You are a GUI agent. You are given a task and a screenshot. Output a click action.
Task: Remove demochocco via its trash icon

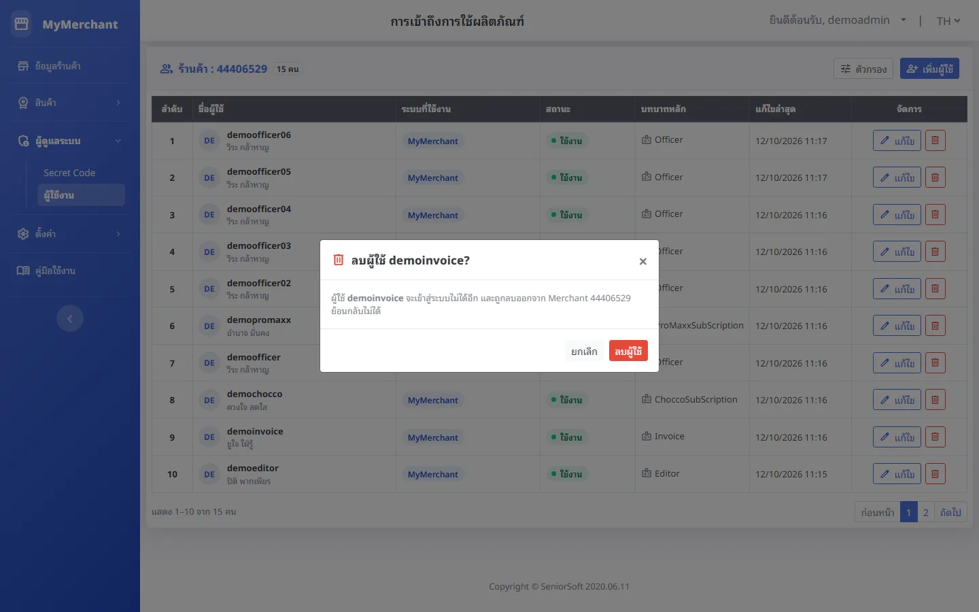pyautogui.click(x=935, y=400)
